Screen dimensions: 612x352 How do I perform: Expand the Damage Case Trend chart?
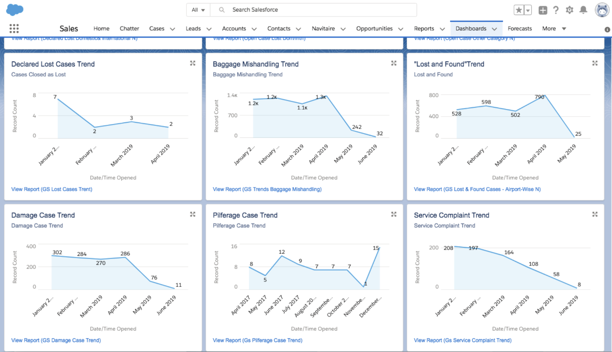click(x=193, y=214)
